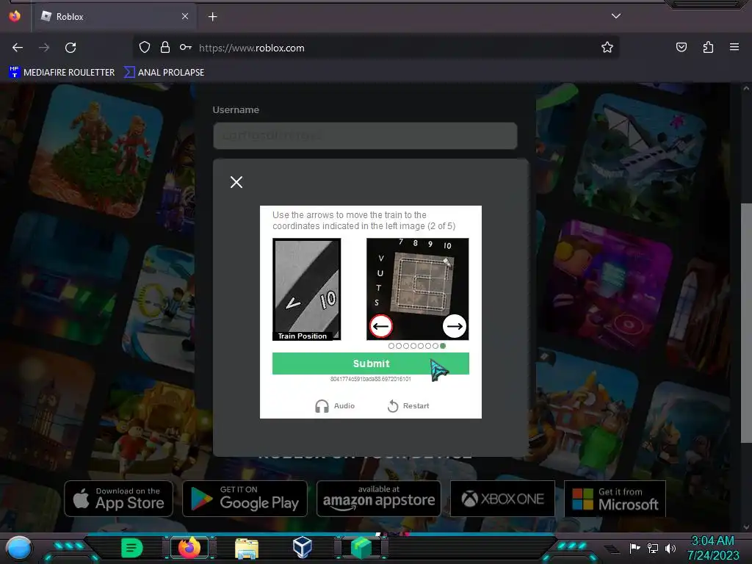The height and width of the screenshot is (564, 752).
Task: Open the green notes app in taskbar
Action: click(x=132, y=548)
